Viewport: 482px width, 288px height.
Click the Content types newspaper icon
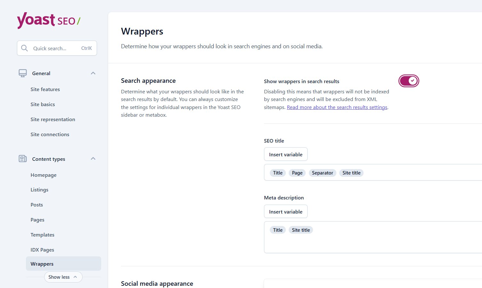[x=23, y=159]
